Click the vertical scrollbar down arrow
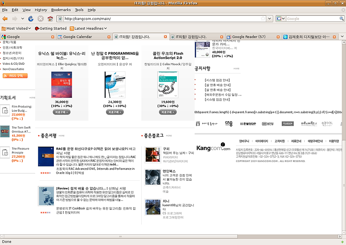The width and height of the screenshot is (346, 245). [344, 232]
